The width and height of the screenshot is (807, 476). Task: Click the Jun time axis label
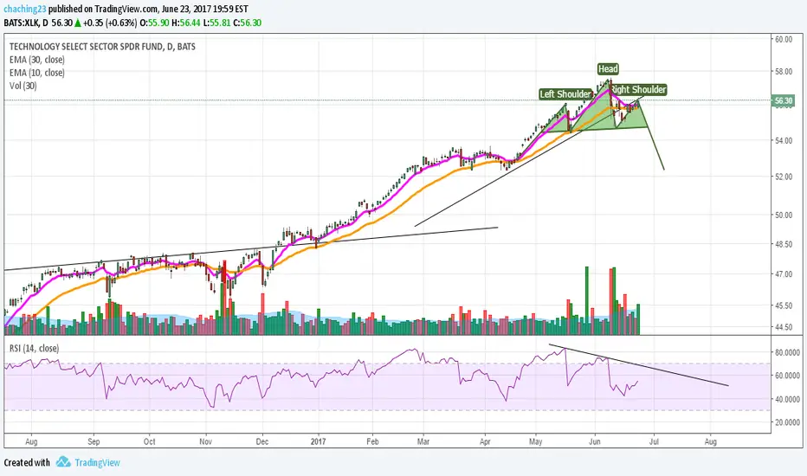click(595, 441)
